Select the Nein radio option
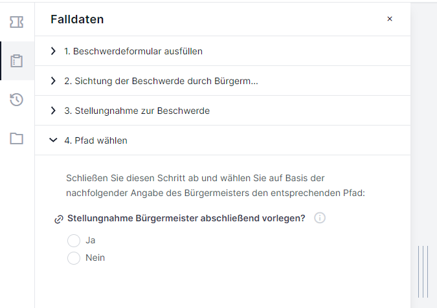 click(x=74, y=258)
